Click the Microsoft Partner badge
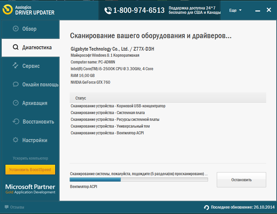277x214 pixels. (30, 189)
